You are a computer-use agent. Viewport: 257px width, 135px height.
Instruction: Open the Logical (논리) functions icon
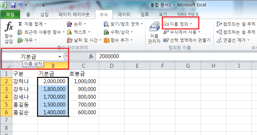(x=70, y=24)
